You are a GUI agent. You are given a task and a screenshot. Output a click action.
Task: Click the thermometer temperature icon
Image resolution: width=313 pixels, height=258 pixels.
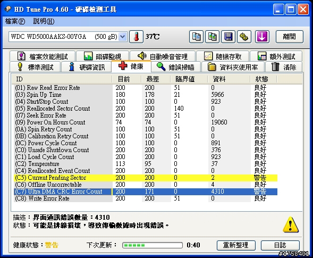point(136,37)
